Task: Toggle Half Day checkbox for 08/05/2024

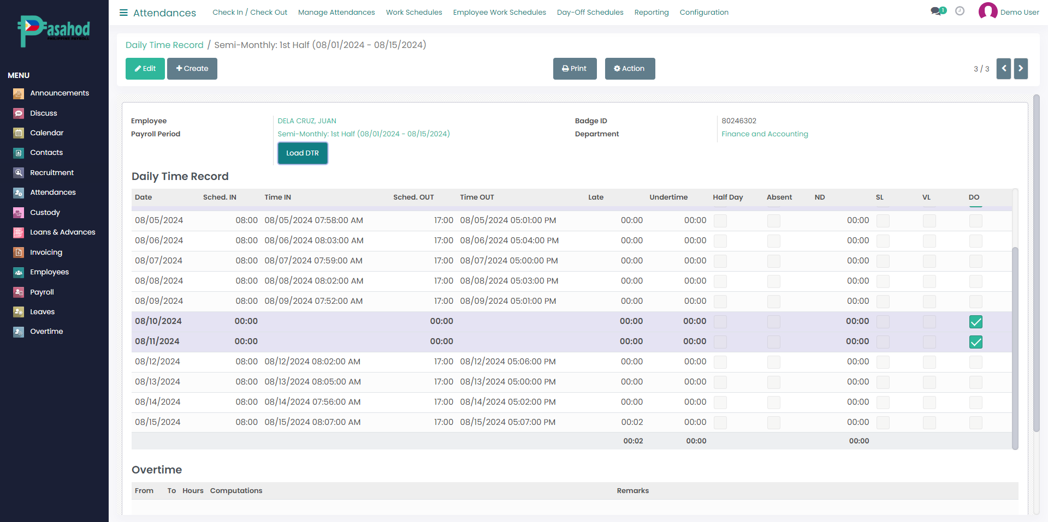Action: pyautogui.click(x=720, y=221)
